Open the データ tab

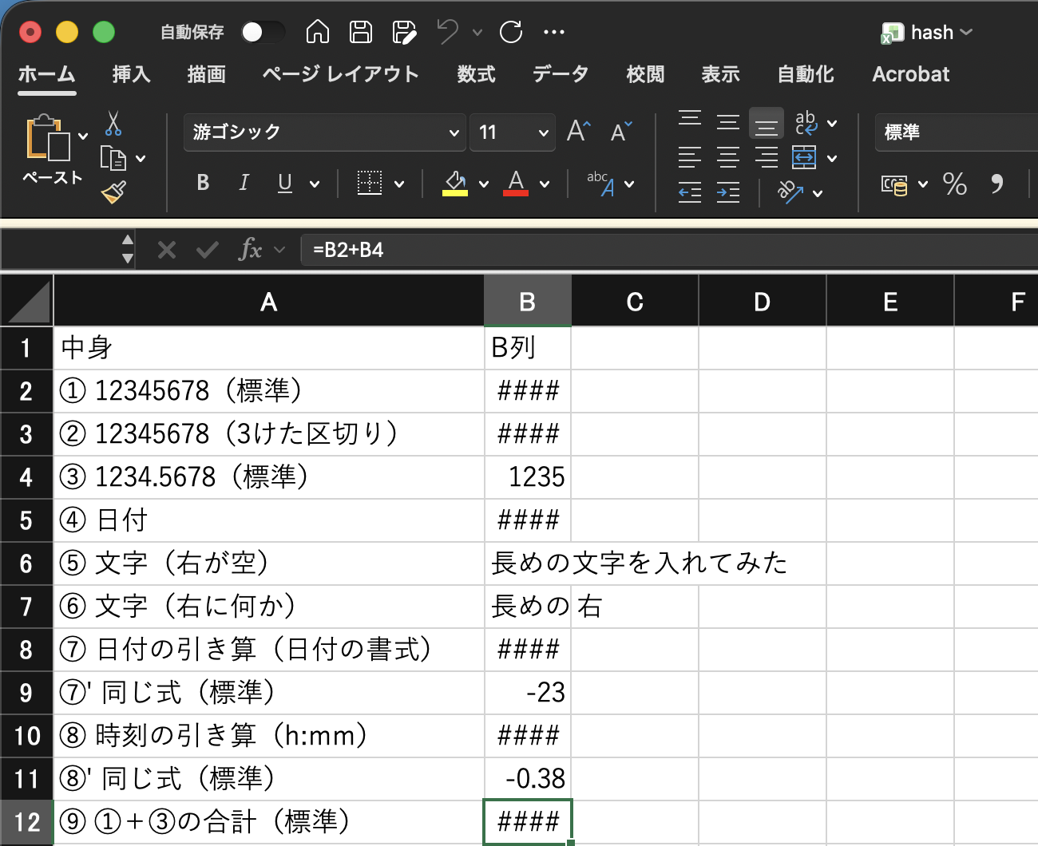561,74
